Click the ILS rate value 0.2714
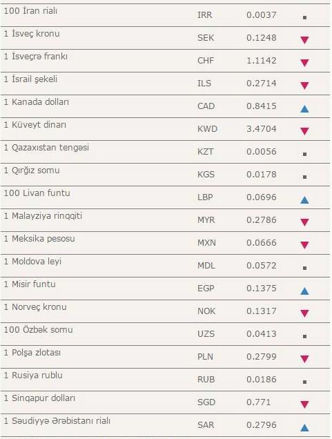Image resolution: width=332 pixels, height=439 pixels. (x=262, y=84)
